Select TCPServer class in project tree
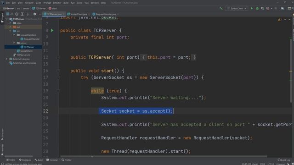Image resolution: width=294 pixels, height=165 pixels. pyautogui.click(x=27, y=47)
